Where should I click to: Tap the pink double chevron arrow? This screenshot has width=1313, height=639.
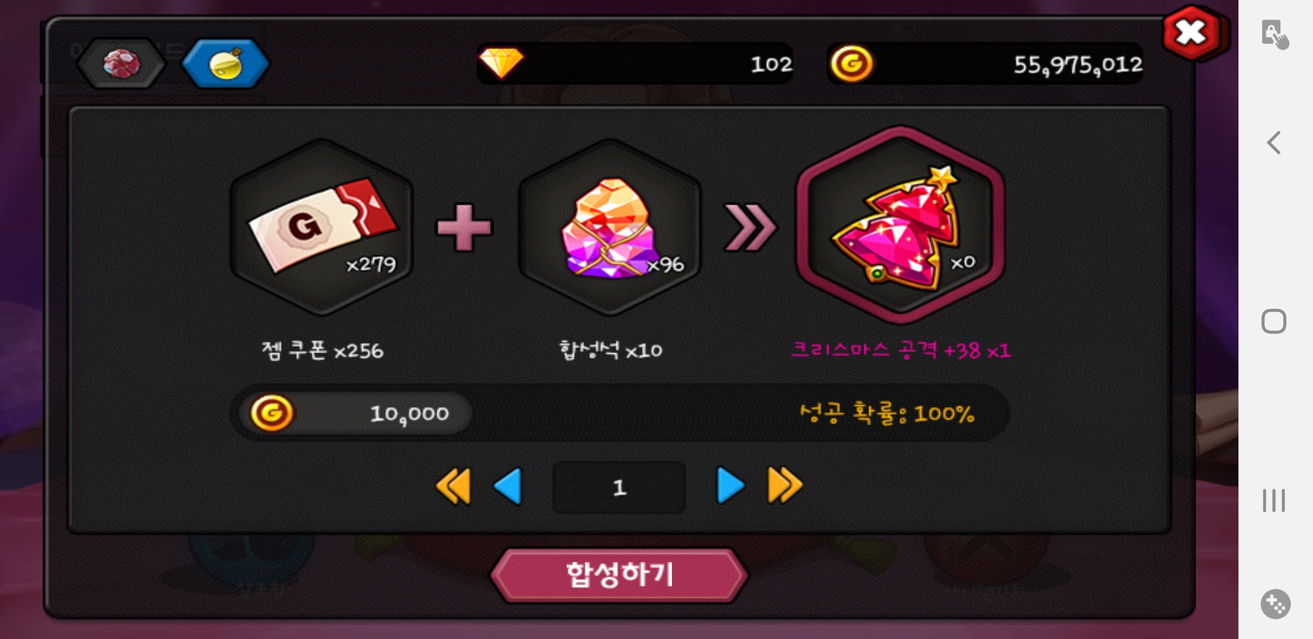tap(750, 227)
